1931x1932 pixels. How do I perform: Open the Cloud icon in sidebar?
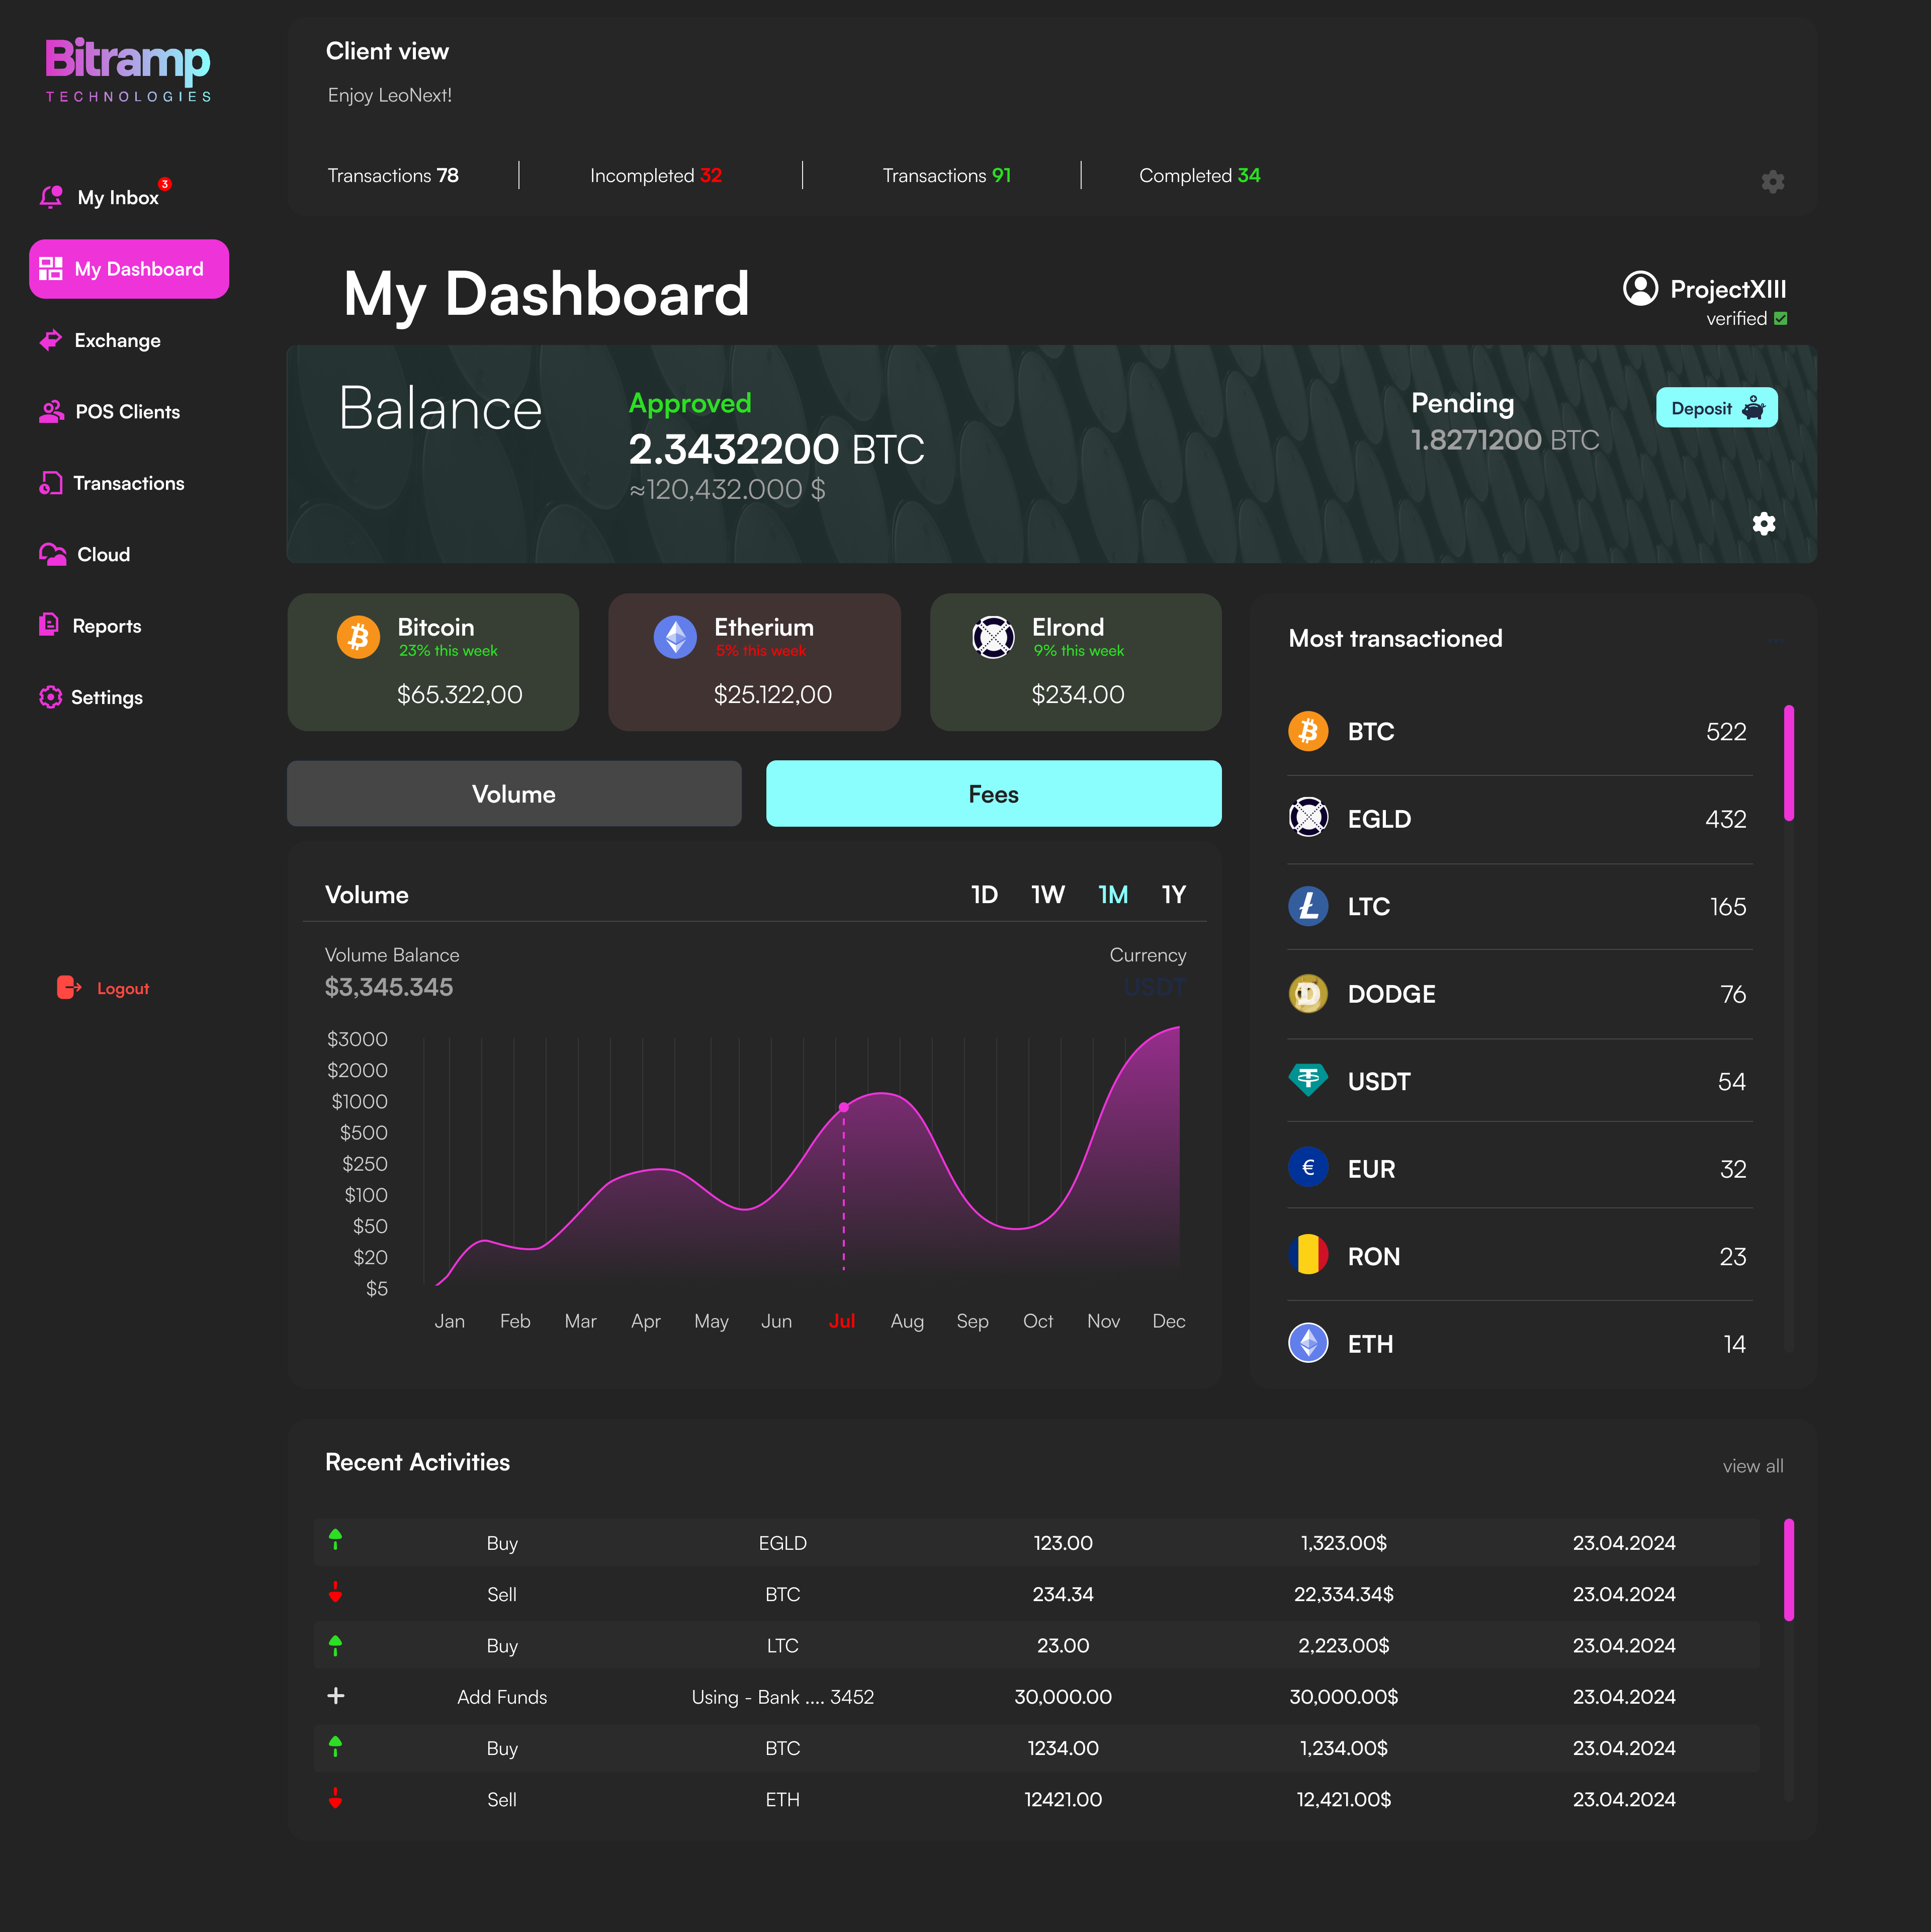pyautogui.click(x=52, y=554)
